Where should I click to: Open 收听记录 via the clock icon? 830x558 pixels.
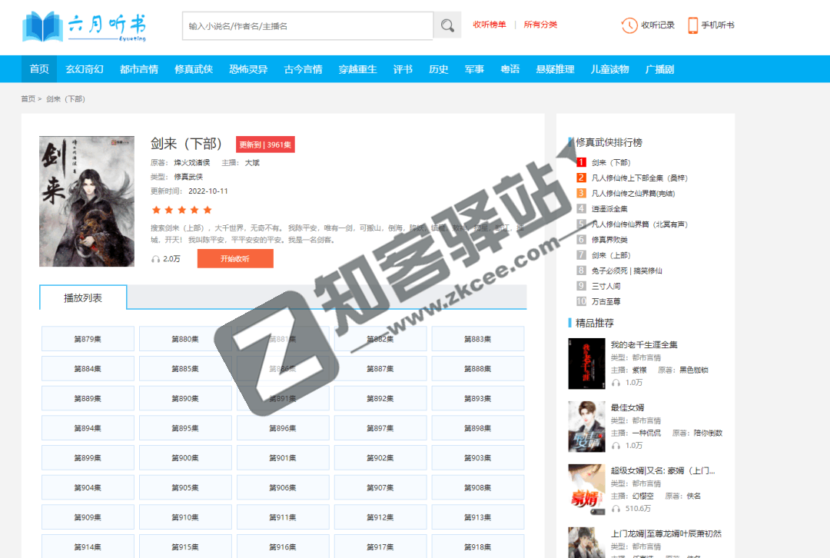pyautogui.click(x=630, y=25)
